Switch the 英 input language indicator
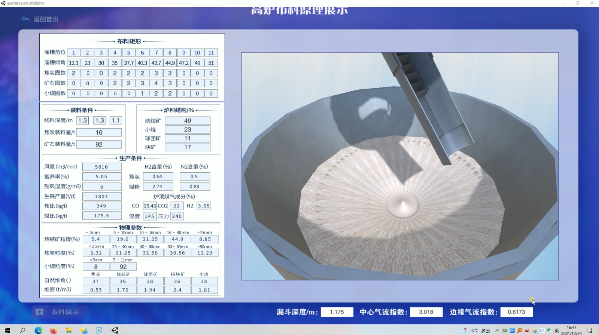 click(x=557, y=331)
